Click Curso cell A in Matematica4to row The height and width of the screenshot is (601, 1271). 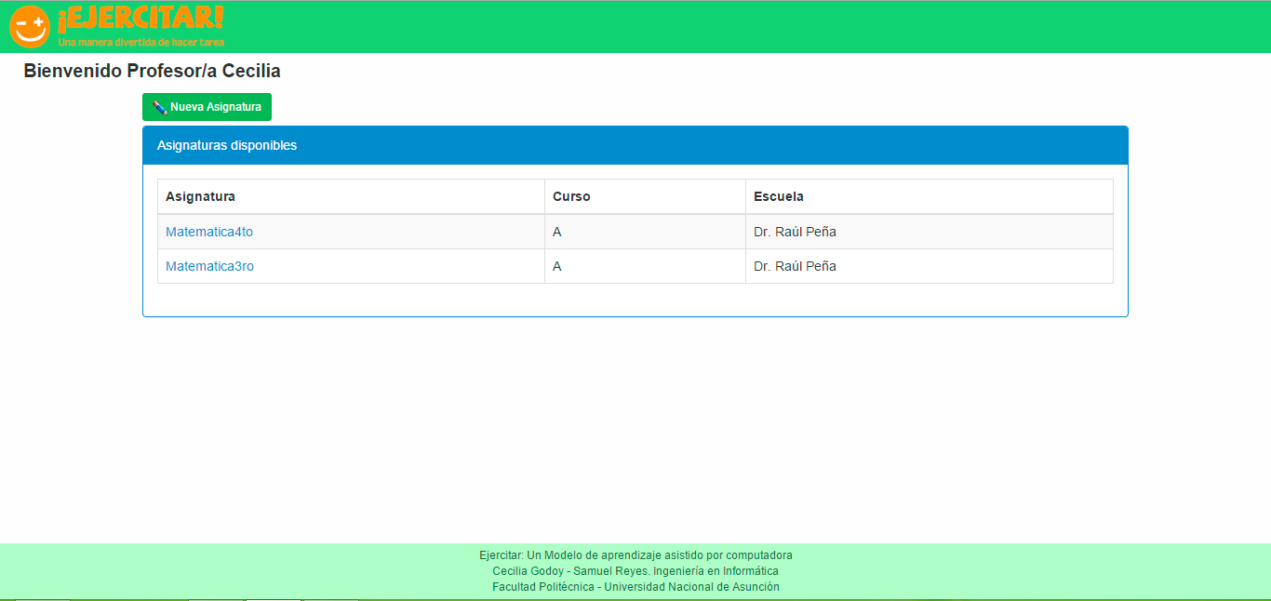click(557, 232)
